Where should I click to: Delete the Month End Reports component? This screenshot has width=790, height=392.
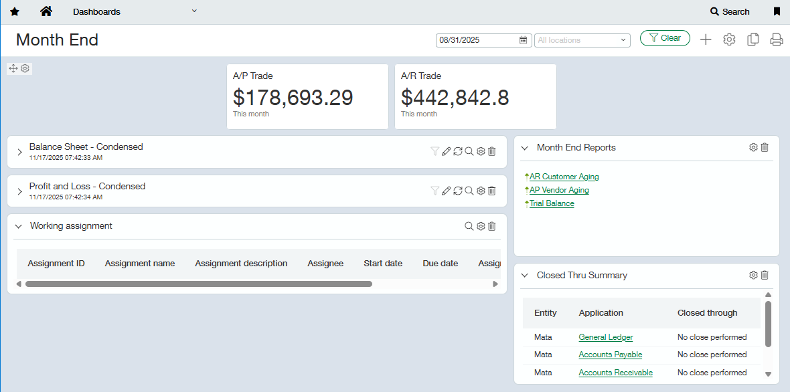[765, 147]
